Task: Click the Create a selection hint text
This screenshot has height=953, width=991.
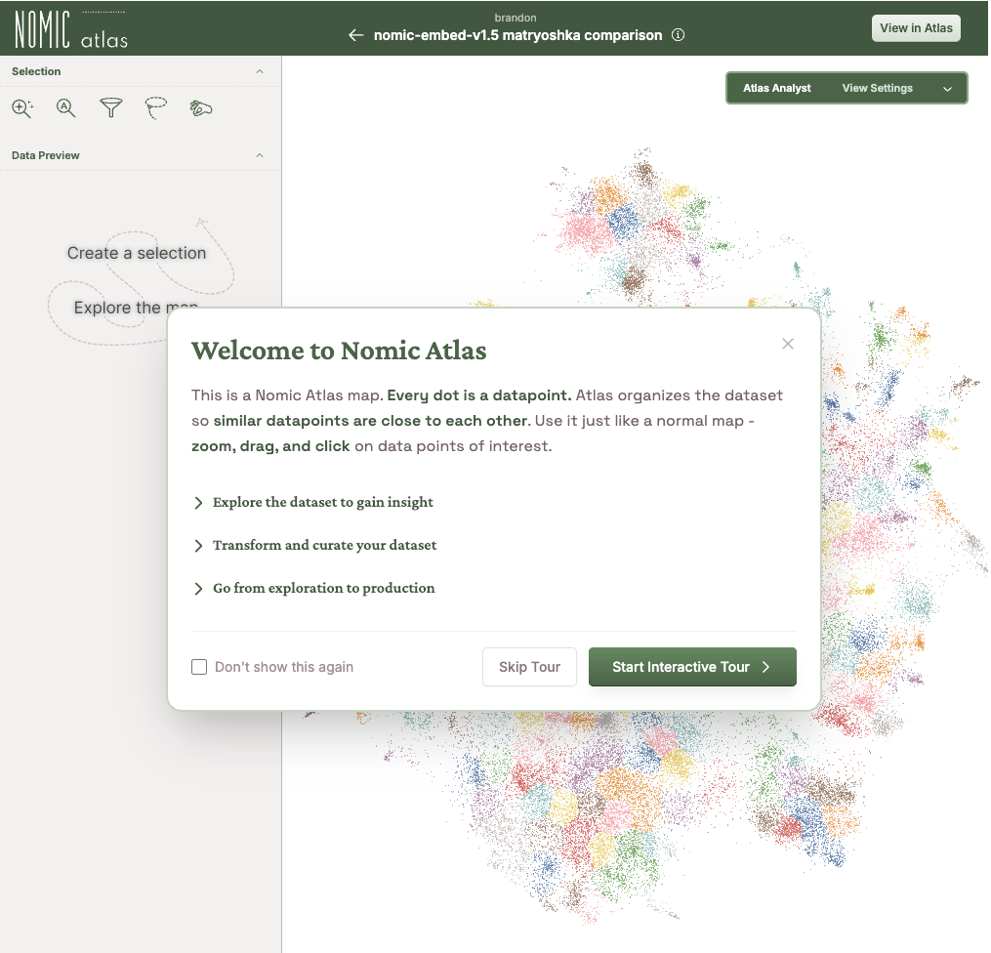Action: coord(137,254)
